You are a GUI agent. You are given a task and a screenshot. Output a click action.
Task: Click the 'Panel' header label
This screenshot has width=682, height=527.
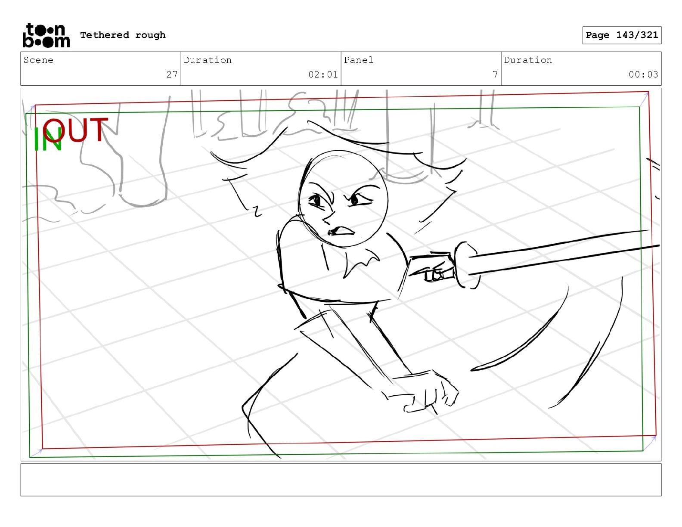point(359,60)
